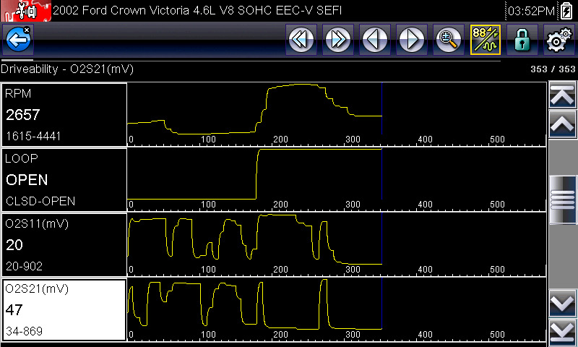578x347 pixels.
Task: Click the back arrow button
Action: [x=17, y=40]
